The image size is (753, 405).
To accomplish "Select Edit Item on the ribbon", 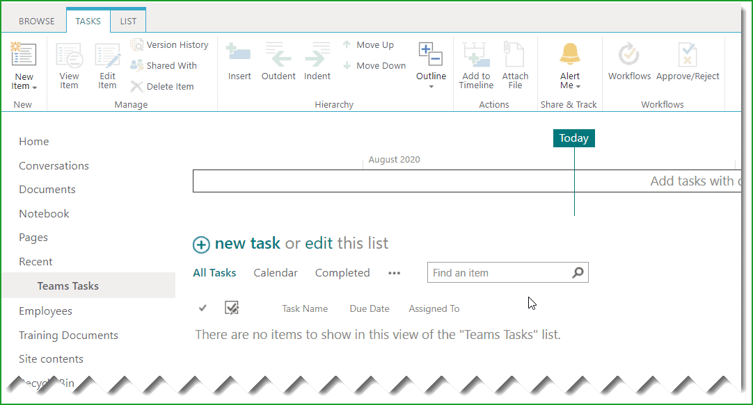I will pos(107,63).
